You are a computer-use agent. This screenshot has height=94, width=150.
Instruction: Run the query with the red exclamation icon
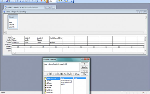[x=41, y=1]
